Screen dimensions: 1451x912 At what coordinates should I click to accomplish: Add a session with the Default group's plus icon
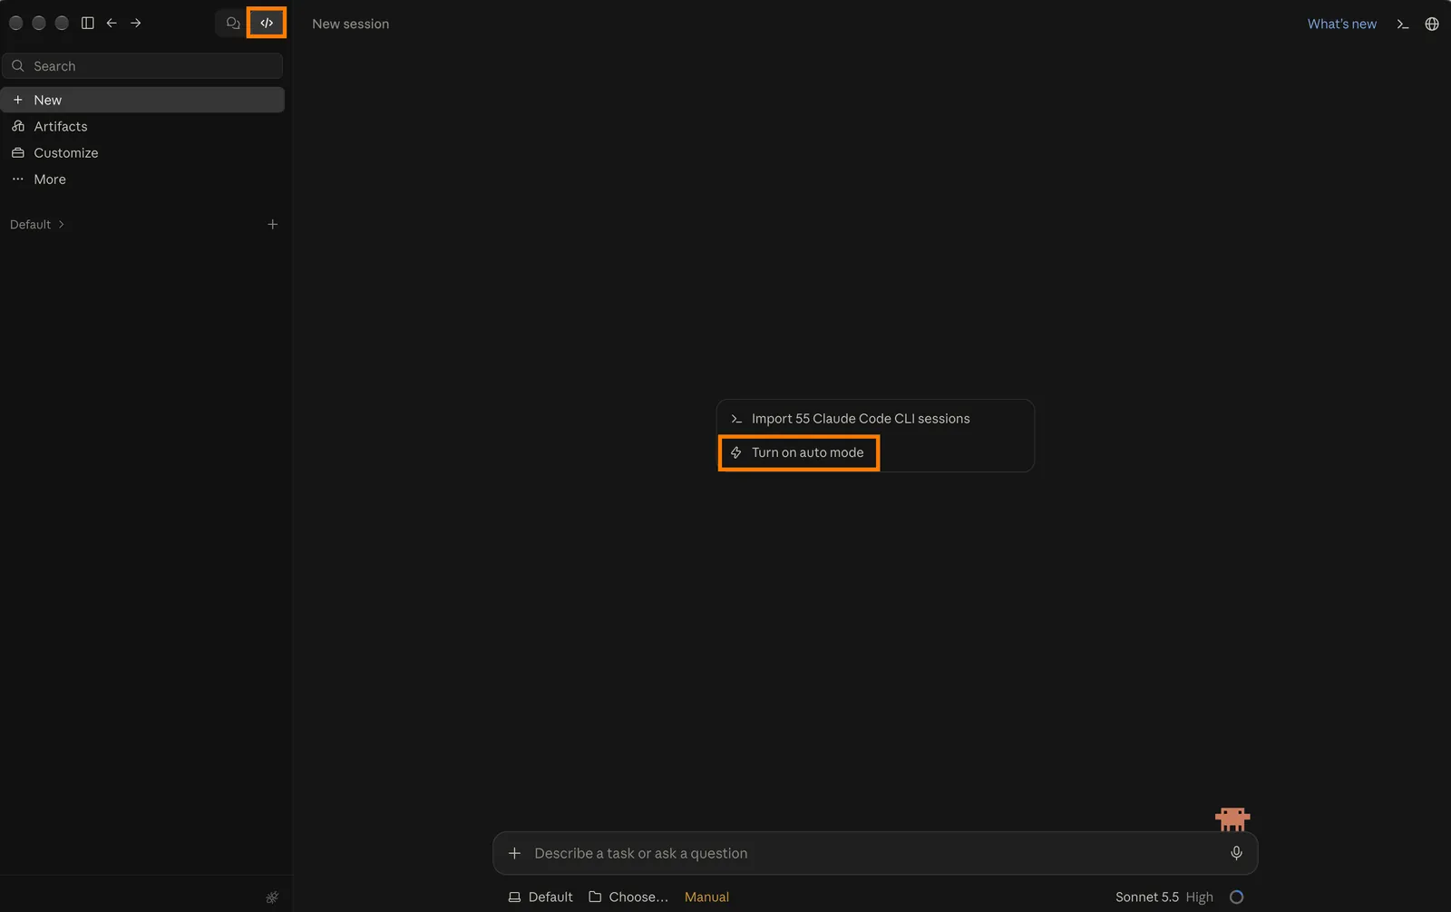click(272, 225)
